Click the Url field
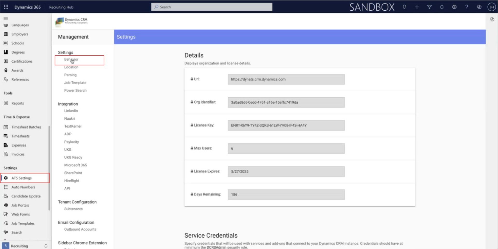 (286, 79)
